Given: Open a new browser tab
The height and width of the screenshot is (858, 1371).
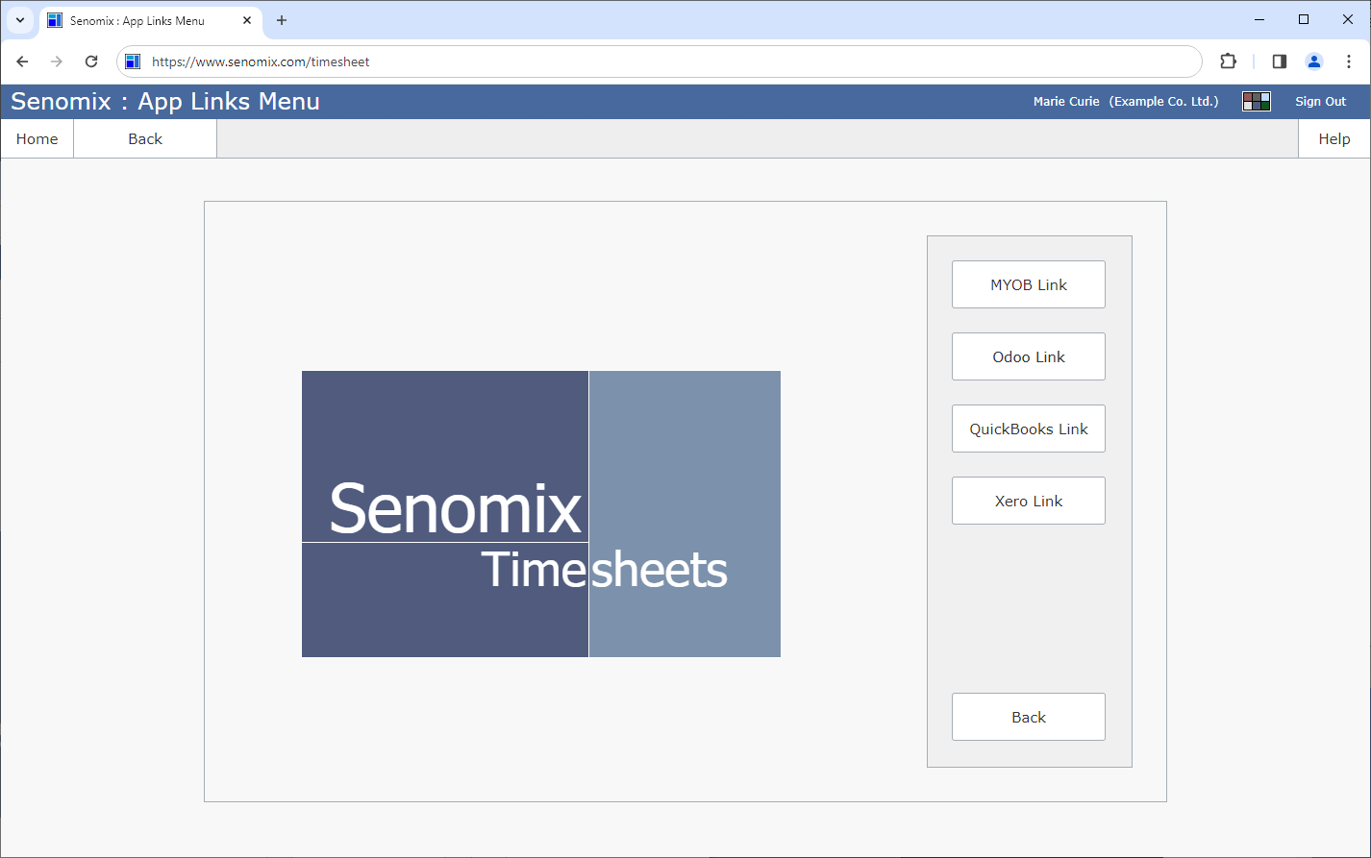Looking at the screenshot, I should [282, 20].
